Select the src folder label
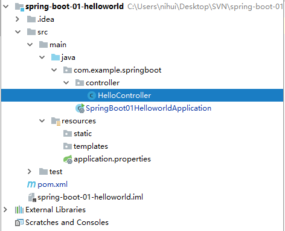This screenshot has height=231, width=285. pos(43,32)
